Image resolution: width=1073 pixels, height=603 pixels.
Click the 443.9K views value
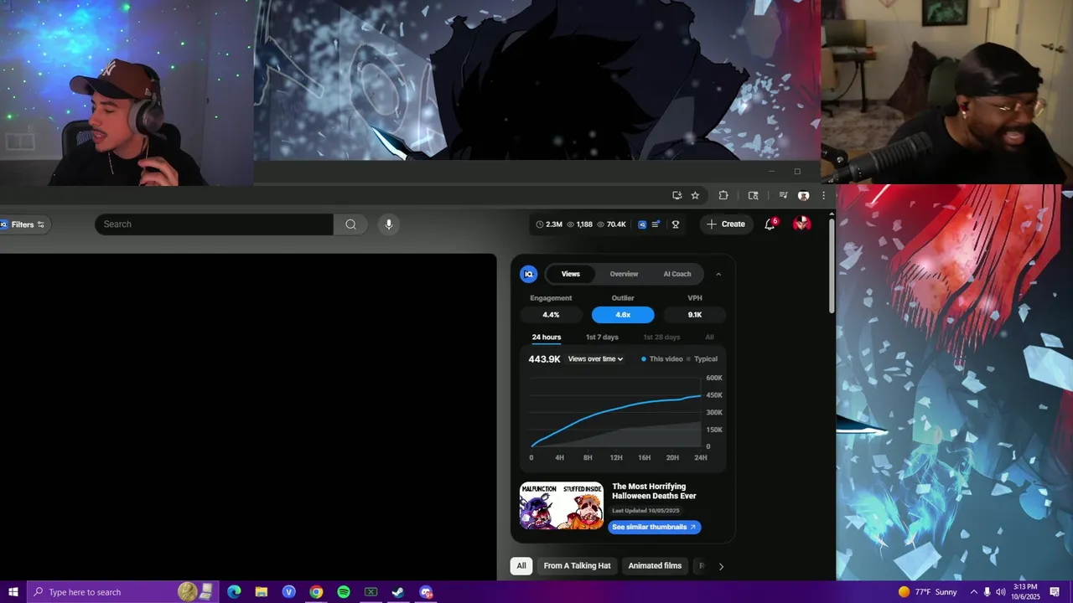coord(544,359)
